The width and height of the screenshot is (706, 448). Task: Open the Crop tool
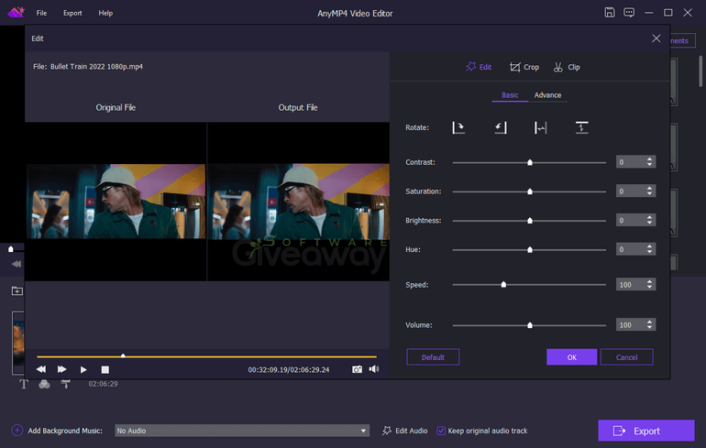coord(524,67)
